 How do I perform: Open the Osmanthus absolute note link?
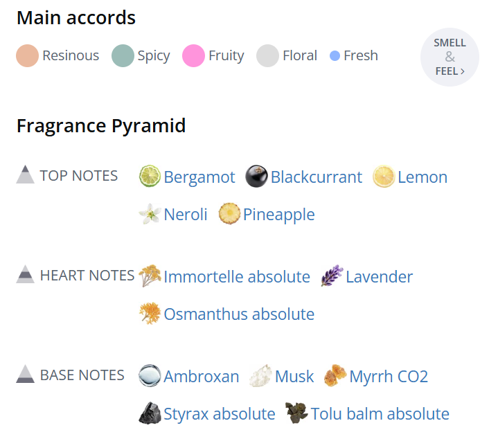239,314
